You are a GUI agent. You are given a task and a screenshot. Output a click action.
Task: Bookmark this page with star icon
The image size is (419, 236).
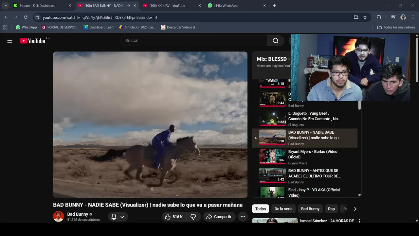click(x=365, y=17)
